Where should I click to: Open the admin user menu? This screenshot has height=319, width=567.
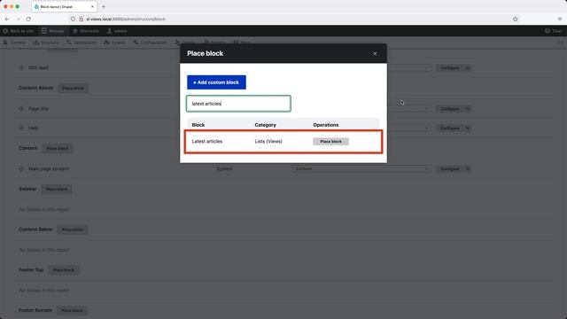(117, 31)
